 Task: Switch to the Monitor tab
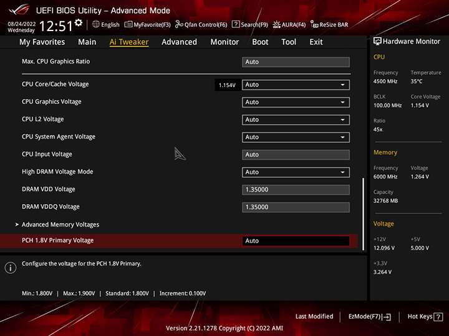224,42
